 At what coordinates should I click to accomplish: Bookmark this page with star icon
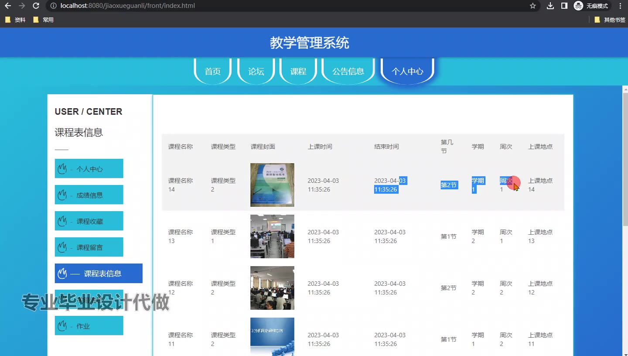[532, 6]
